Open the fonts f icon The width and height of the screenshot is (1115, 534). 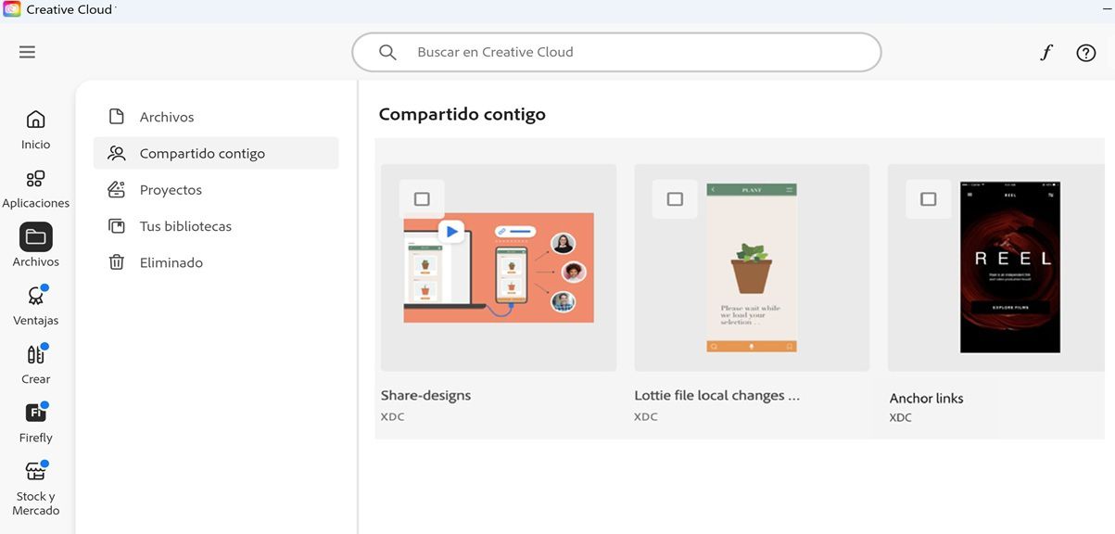1045,53
